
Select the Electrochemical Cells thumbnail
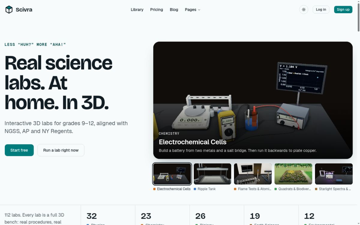pyautogui.click(x=172, y=174)
